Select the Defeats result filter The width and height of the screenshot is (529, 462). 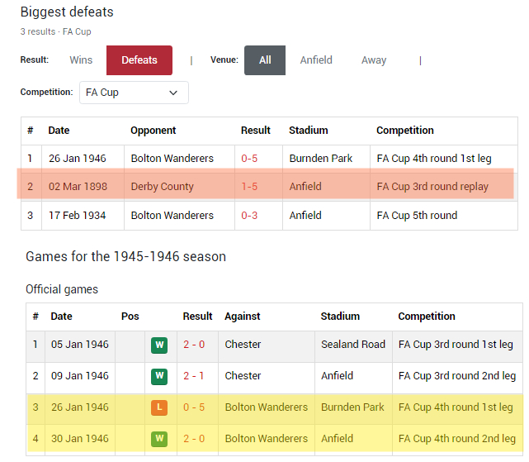tap(139, 60)
